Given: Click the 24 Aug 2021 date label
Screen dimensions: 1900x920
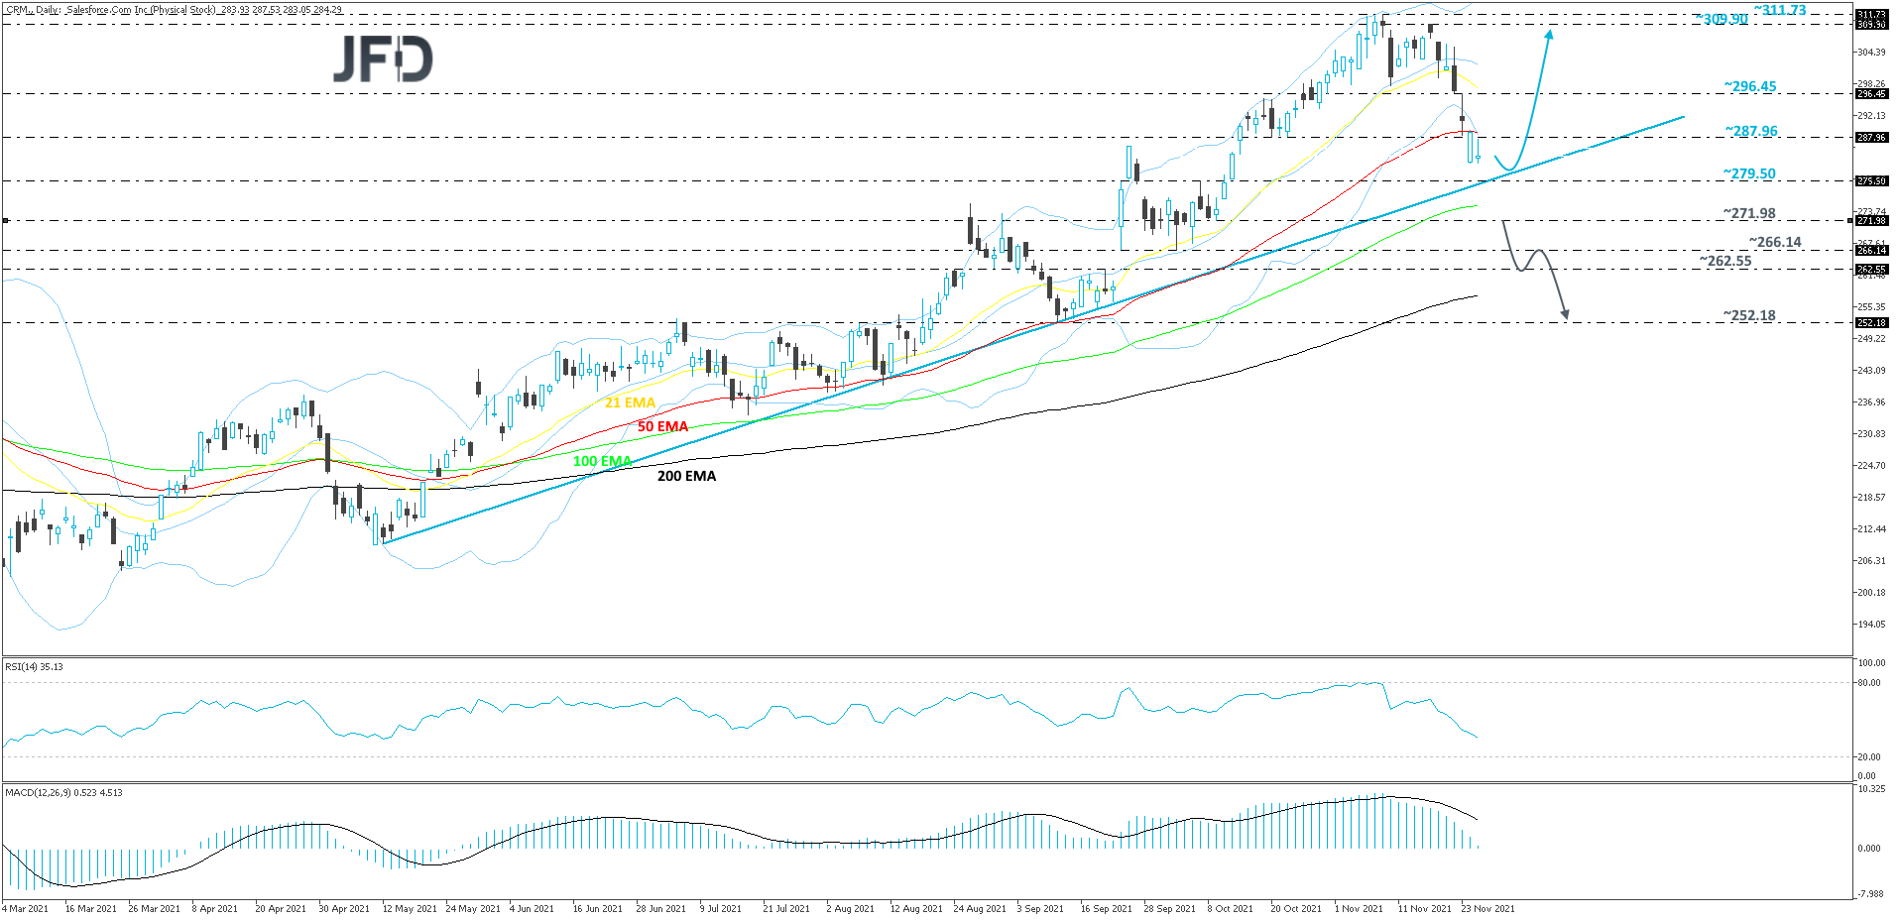Looking at the screenshot, I should pyautogui.click(x=980, y=908).
